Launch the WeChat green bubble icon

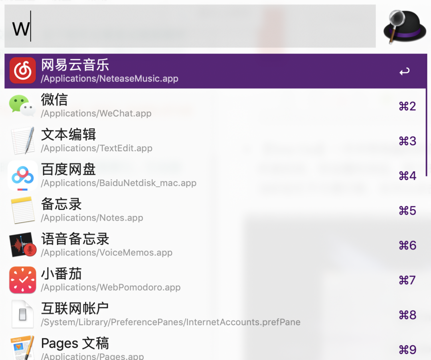pyautogui.click(x=22, y=105)
